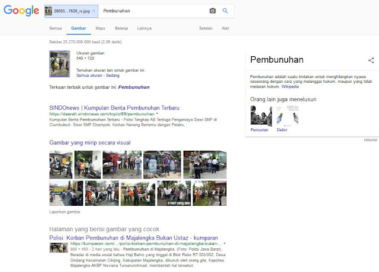Open the kumparan result URL dropdown arrow
379x272 pixels.
click(x=224, y=244)
